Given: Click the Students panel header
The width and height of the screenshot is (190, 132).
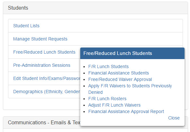Looking at the screenshot, I should click(x=96, y=8).
